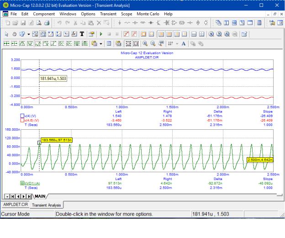Open the Properties dialog icon
This screenshot has height=238, width=285.
91,34
